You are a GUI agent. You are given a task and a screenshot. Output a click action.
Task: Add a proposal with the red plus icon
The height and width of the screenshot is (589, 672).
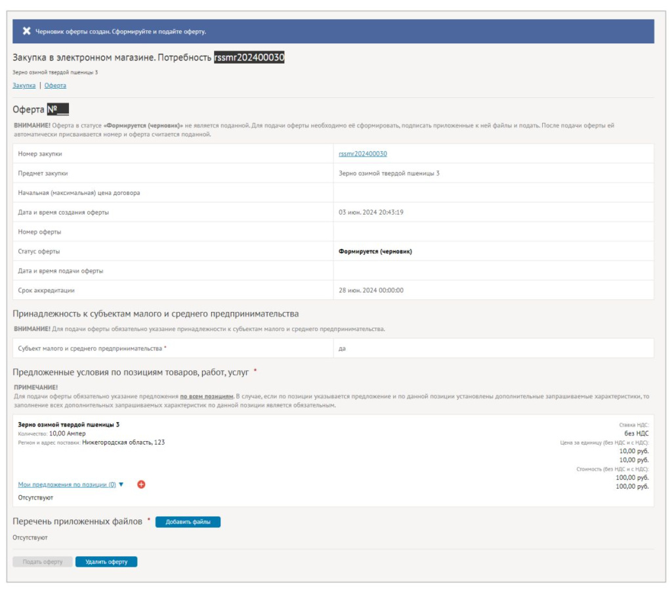tap(141, 485)
